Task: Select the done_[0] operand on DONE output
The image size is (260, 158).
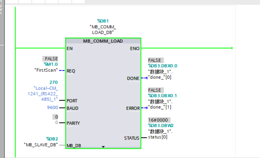Action: click(160, 77)
